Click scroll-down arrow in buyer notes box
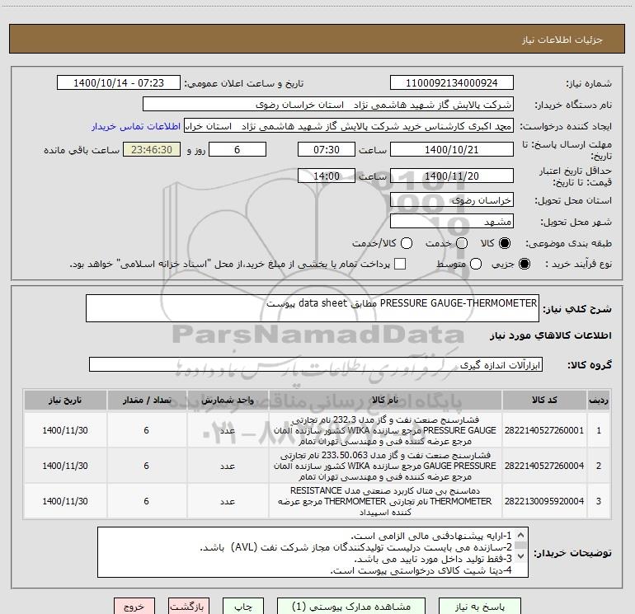 point(520,556)
